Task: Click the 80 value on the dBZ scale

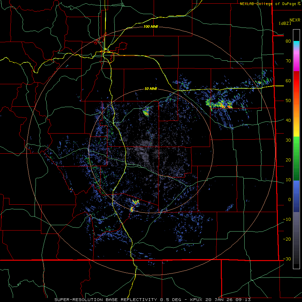Action: pyautogui.click(x=288, y=41)
